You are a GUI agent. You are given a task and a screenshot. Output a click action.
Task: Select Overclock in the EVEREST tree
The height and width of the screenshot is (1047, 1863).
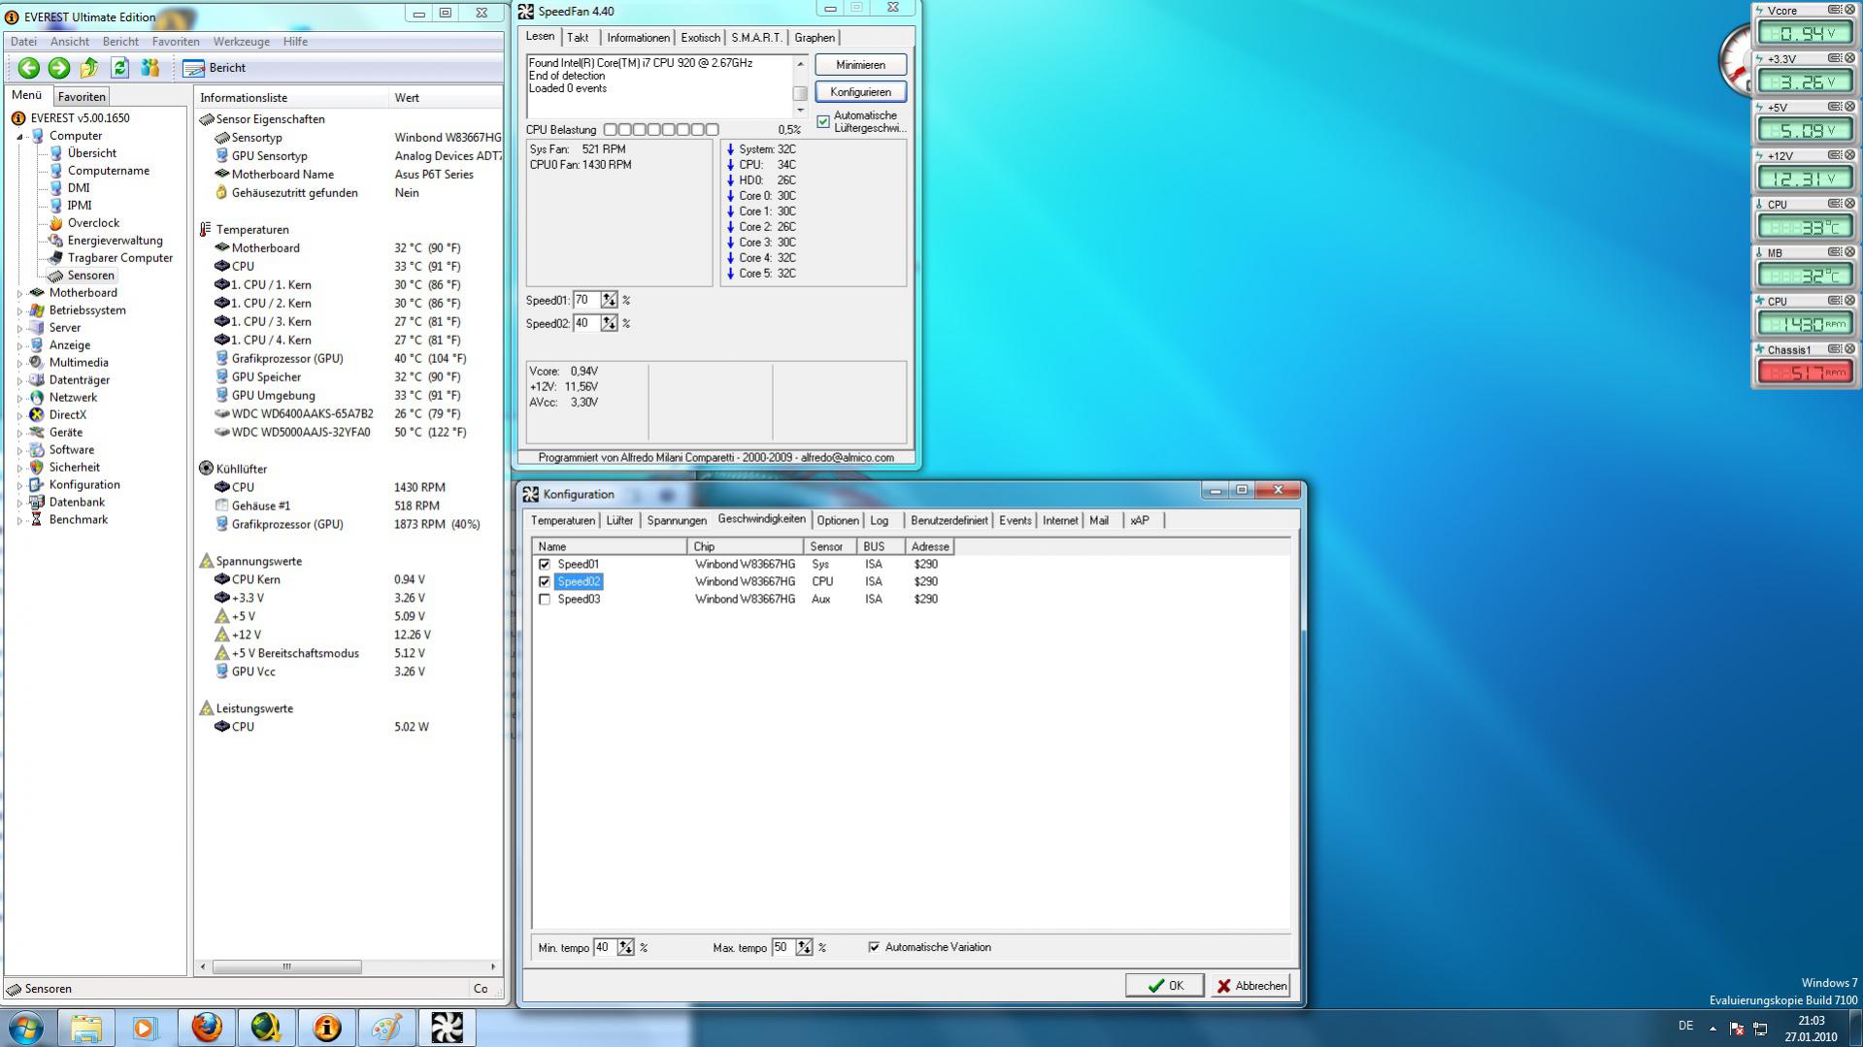(x=93, y=223)
